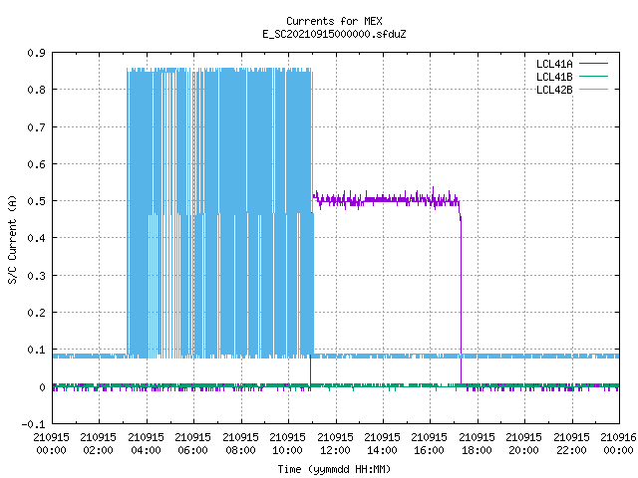This screenshot has width=638, height=478.
Task: Click the 210915 14:00 time tick label
Action: coord(382,444)
